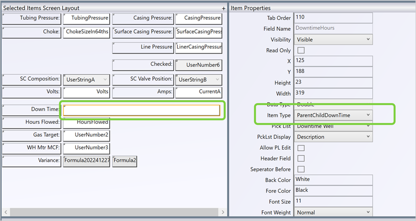The image size is (416, 221).
Task: Toggle the Read Only checkbox
Action: pos(301,51)
